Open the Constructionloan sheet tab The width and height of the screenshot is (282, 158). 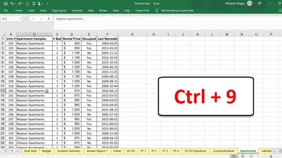pos(223,151)
